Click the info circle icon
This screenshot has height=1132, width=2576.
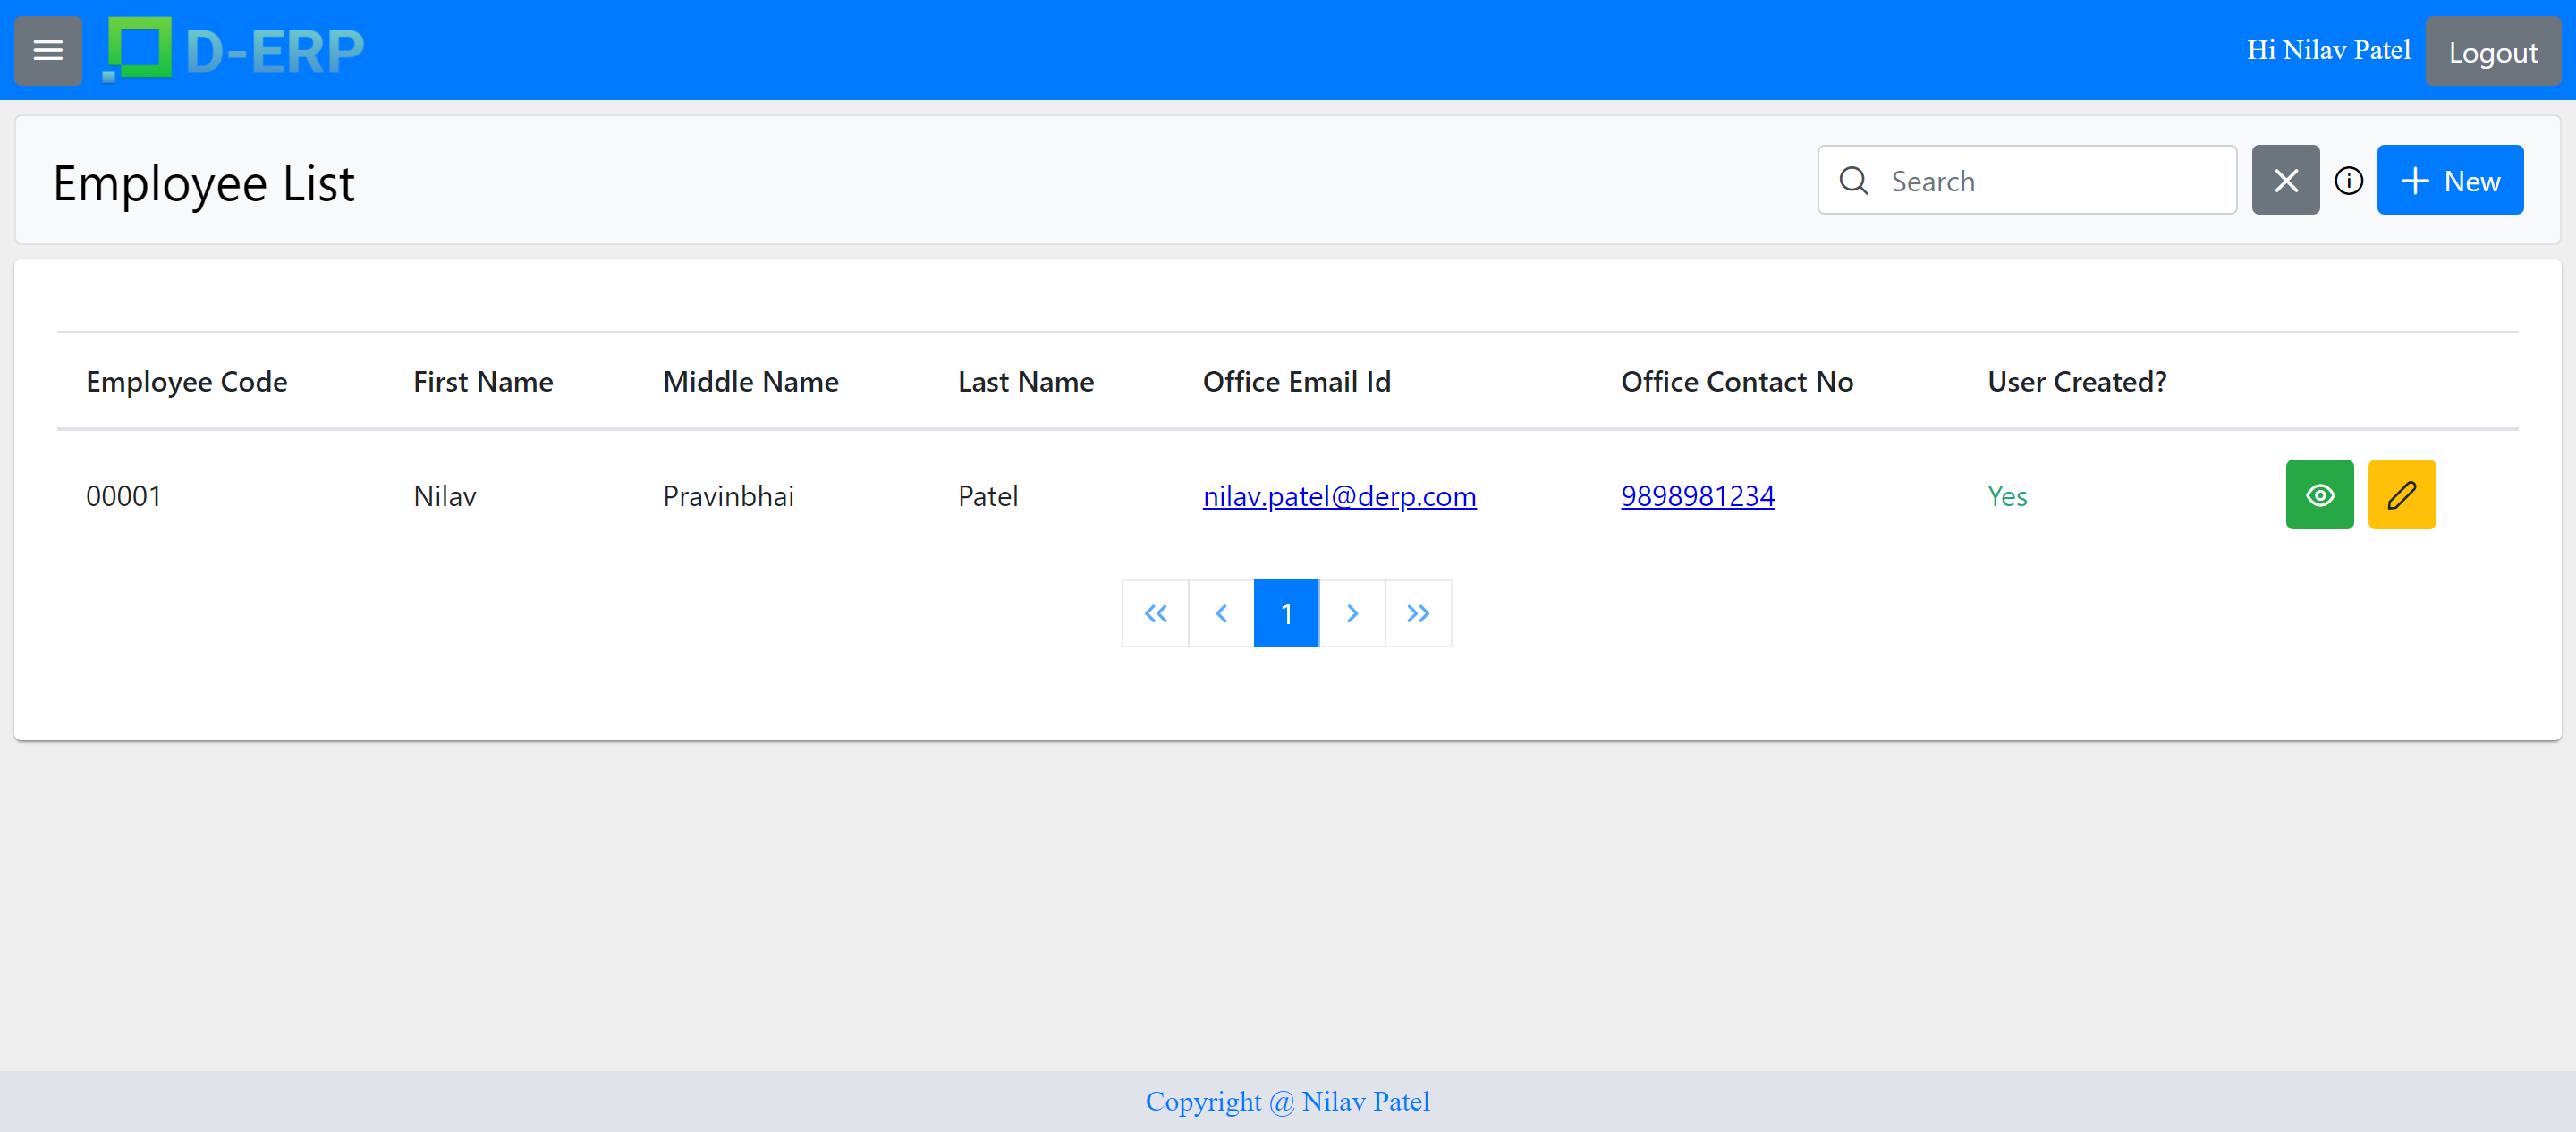2348,181
